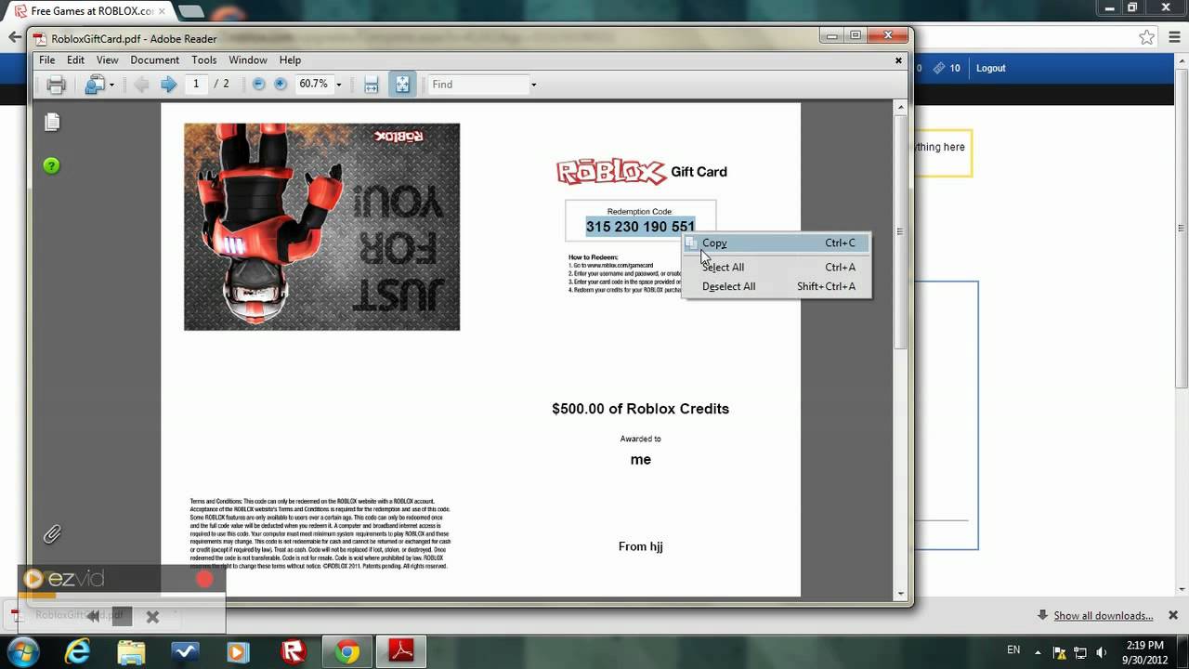Click the Find search field
The width and height of the screenshot is (1189, 669).
[477, 84]
